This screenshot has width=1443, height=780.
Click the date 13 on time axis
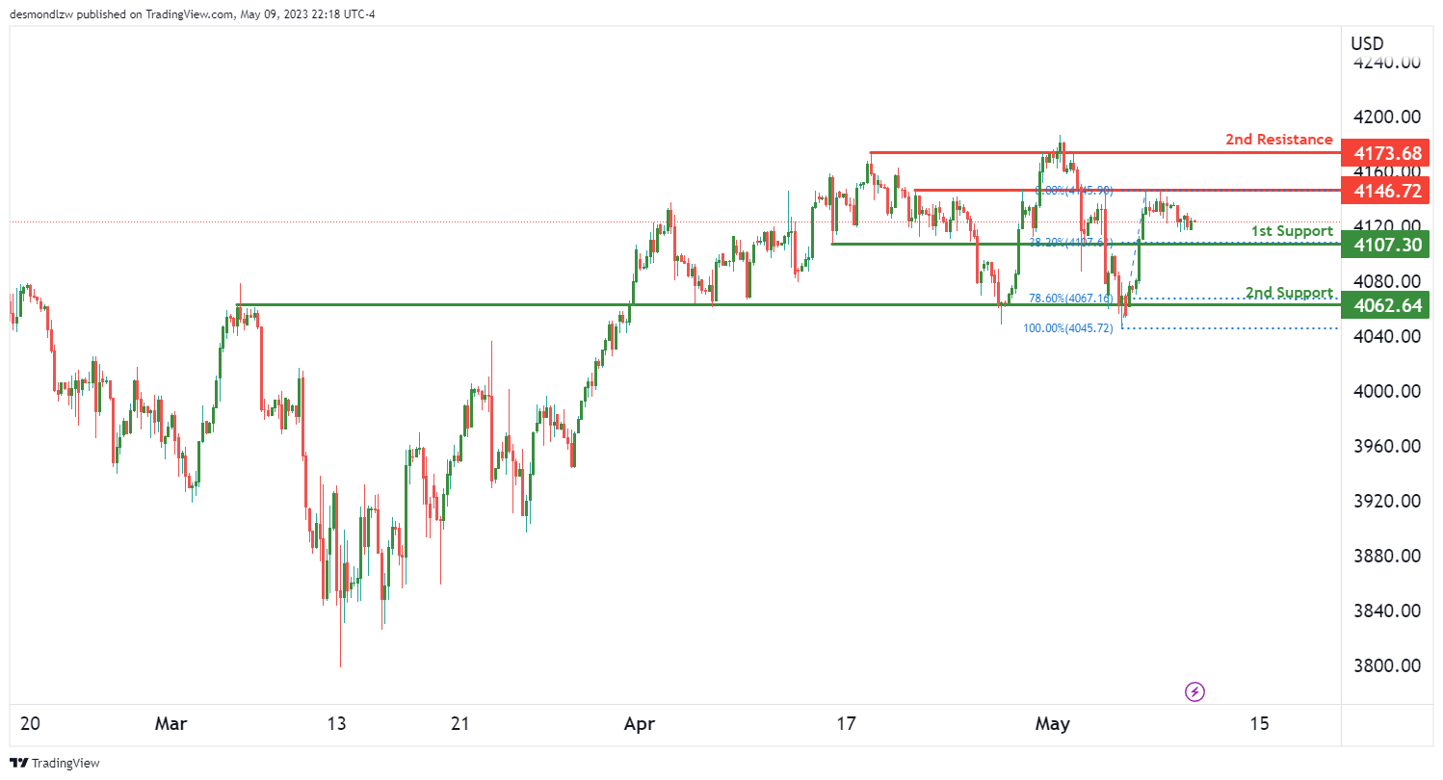pyautogui.click(x=336, y=723)
